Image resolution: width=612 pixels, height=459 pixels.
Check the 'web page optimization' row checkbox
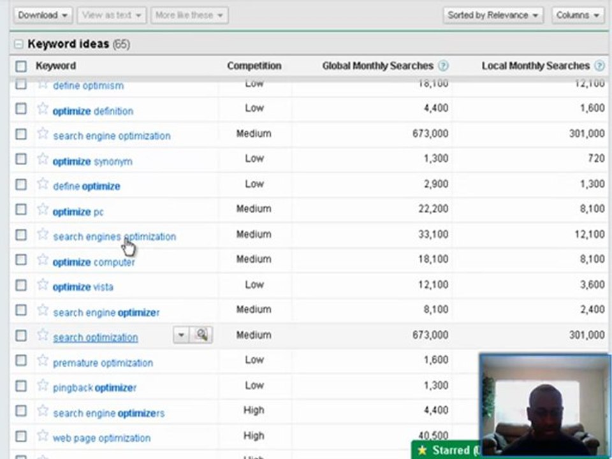point(21,436)
